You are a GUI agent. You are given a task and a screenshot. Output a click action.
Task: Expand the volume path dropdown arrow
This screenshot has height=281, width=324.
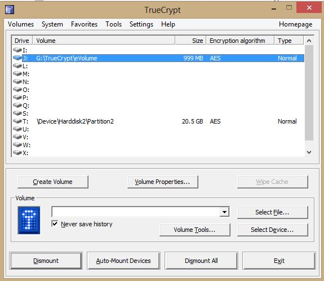click(x=224, y=212)
